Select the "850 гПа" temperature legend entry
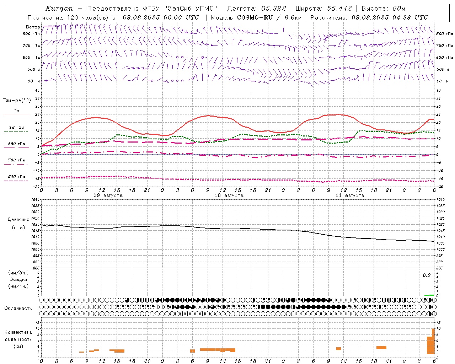This screenshot has height=364, width=455. point(16,144)
